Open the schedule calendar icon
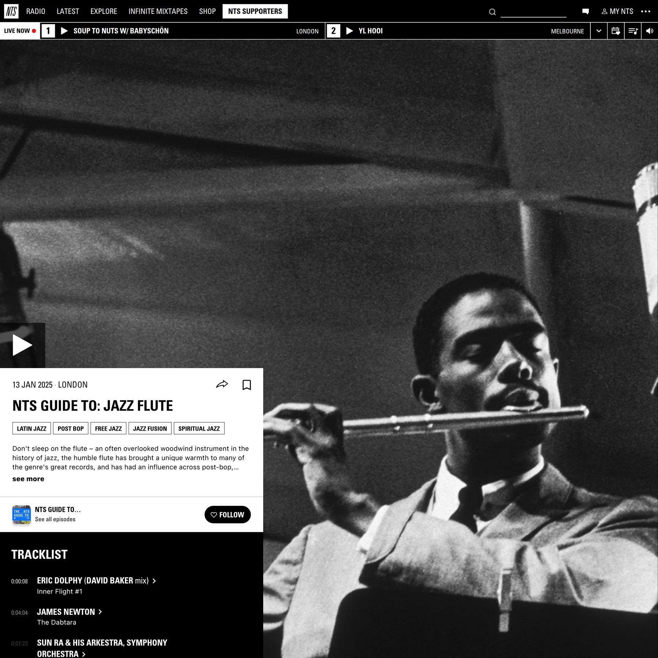The height and width of the screenshot is (658, 658). (616, 31)
